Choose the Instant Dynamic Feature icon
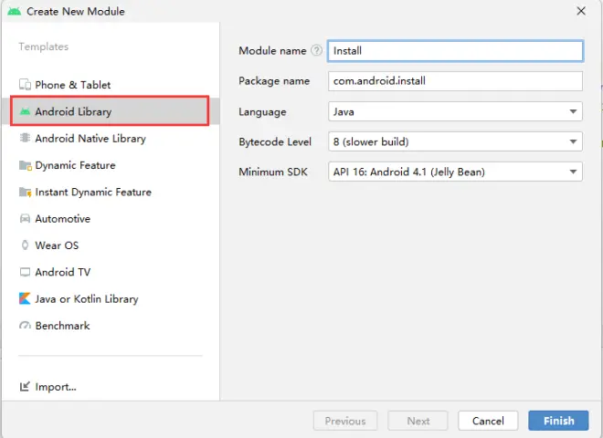This screenshot has width=603, height=438. (x=25, y=192)
